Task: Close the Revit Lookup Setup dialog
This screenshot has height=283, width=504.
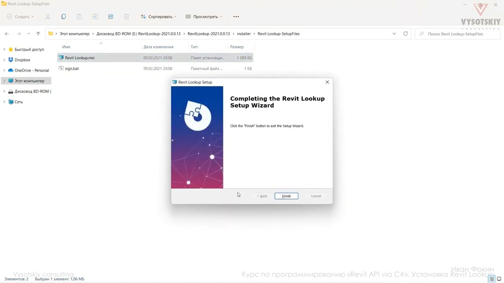Action: tap(327, 82)
